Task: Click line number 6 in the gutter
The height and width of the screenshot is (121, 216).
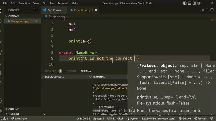Action: click(x=52, y=41)
